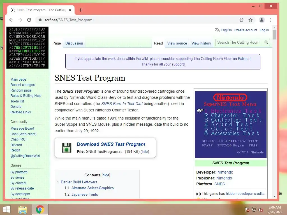Jump to Japanese Fonts section
287x215 pixels.
tap(85, 194)
